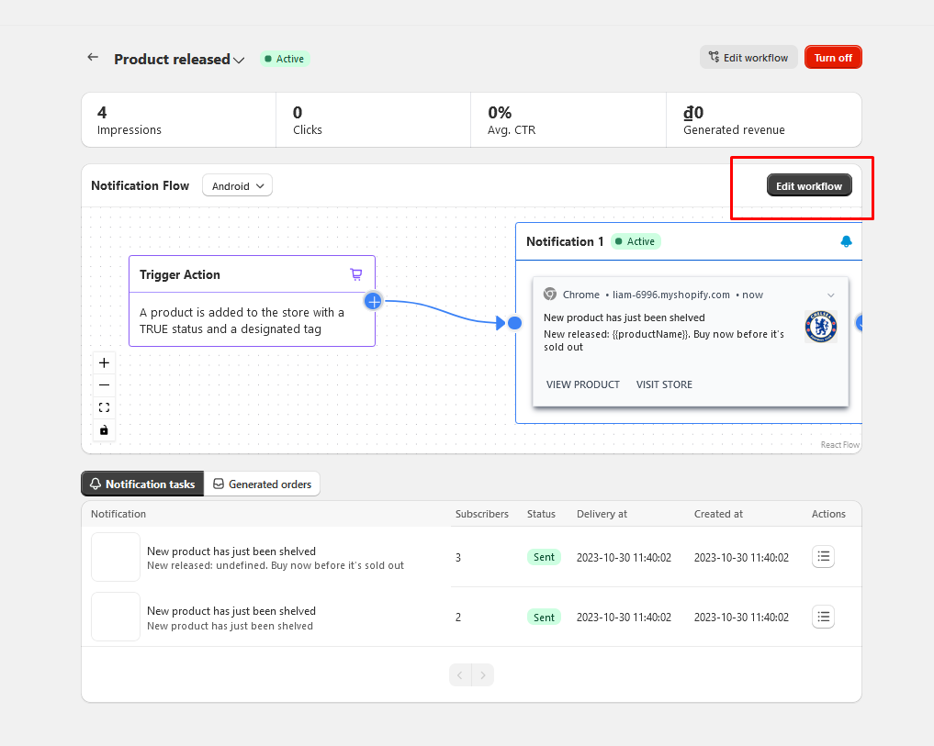
Task: Click the next page pagination arrow
Action: [483, 675]
